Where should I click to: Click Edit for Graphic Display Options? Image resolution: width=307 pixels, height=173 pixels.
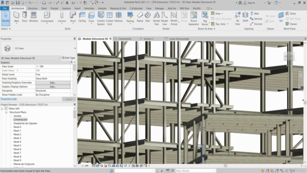53,86
